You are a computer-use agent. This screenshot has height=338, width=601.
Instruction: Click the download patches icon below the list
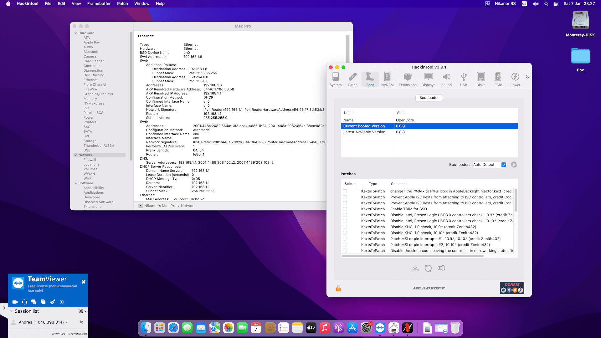tap(415, 268)
